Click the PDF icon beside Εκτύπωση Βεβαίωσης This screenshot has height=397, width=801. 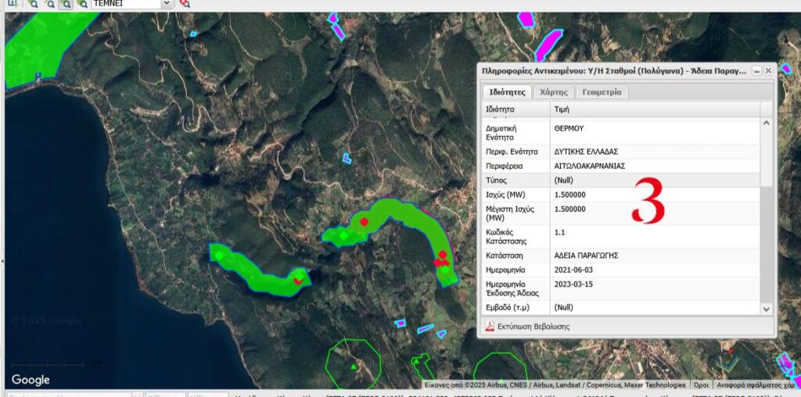[490, 327]
